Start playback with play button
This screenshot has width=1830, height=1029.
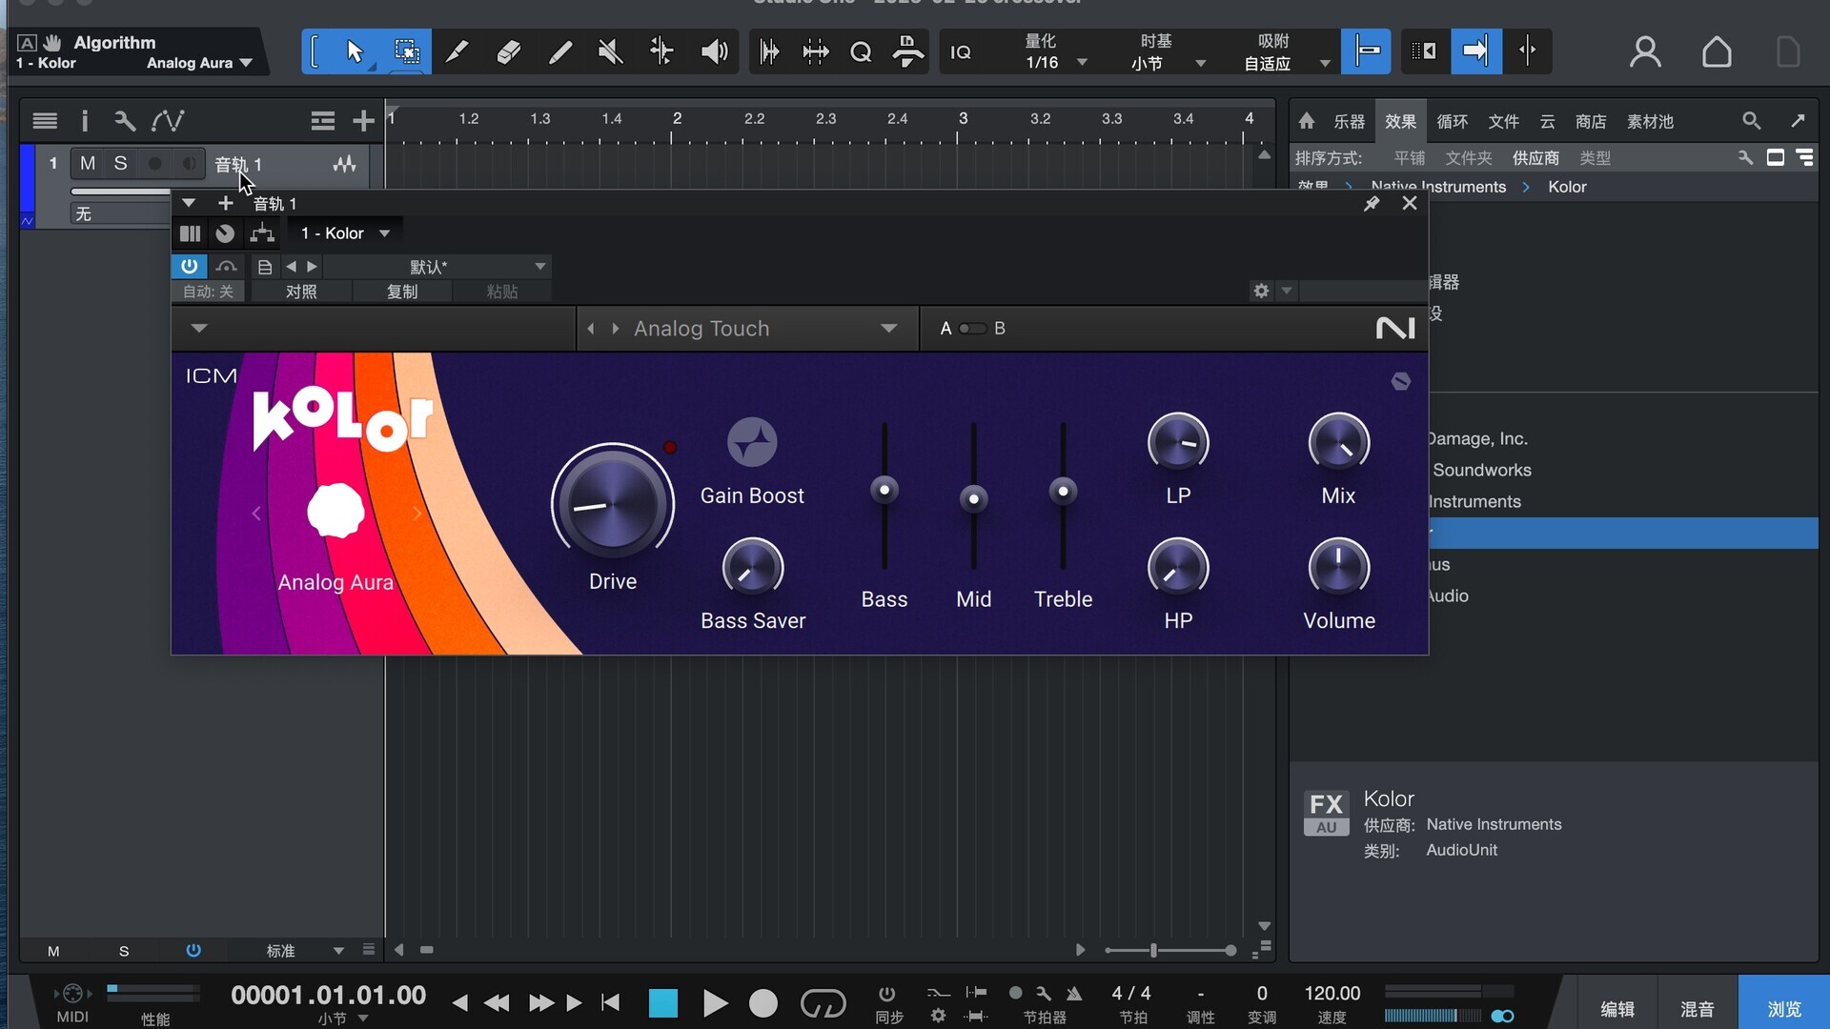pos(715,1003)
